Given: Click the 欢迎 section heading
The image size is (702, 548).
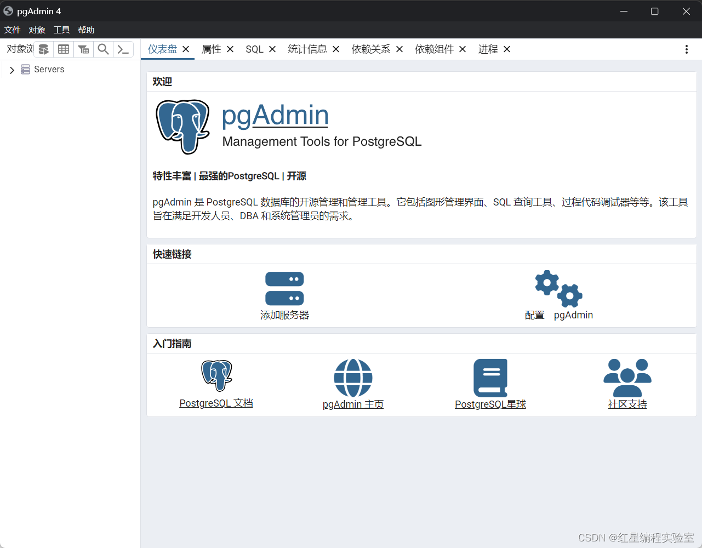Looking at the screenshot, I should pyautogui.click(x=162, y=82).
